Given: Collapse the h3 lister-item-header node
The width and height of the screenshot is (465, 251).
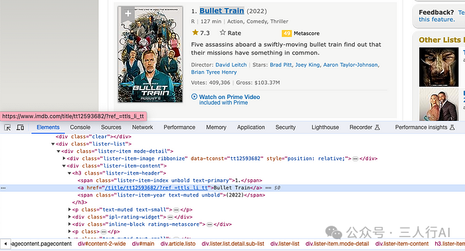Looking at the screenshot, I should coord(69,173).
